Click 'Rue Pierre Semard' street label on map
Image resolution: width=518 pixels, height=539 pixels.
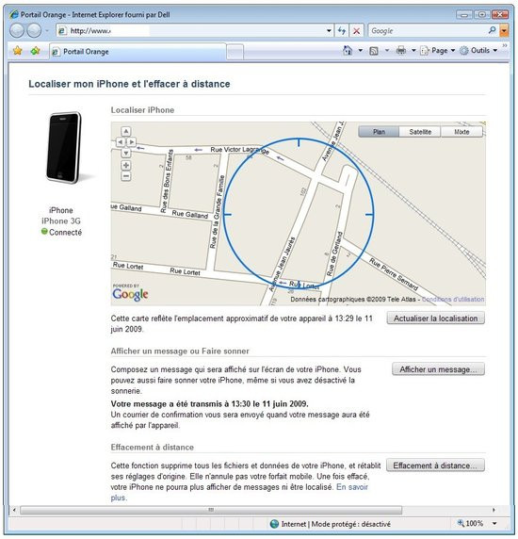[394, 274]
